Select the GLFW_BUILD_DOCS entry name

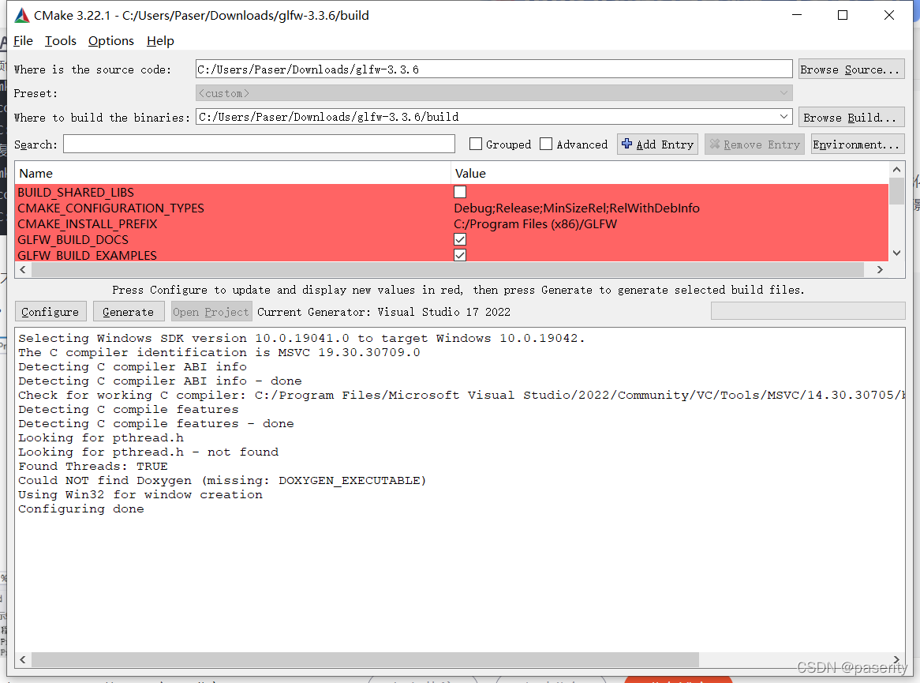pos(73,240)
